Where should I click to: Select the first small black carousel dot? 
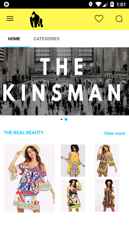pos(62,119)
